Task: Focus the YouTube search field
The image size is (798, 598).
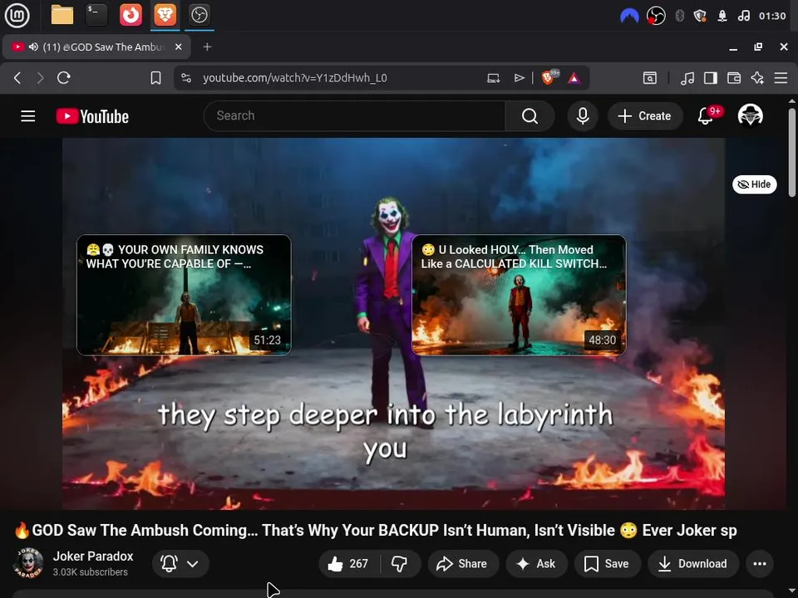Action: pyautogui.click(x=354, y=116)
